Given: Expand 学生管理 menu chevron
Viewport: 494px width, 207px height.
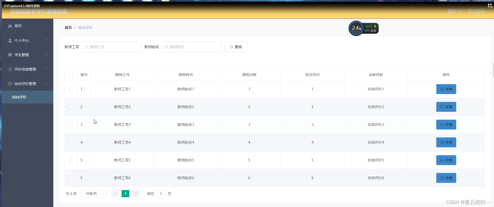Looking at the screenshot, I should (x=47, y=55).
